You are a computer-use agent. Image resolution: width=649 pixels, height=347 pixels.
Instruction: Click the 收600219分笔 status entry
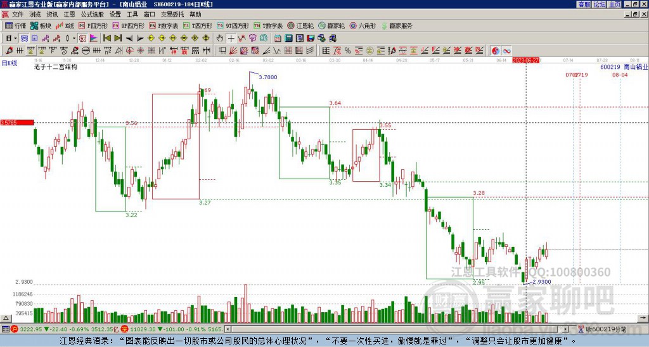pyautogui.click(x=605, y=329)
